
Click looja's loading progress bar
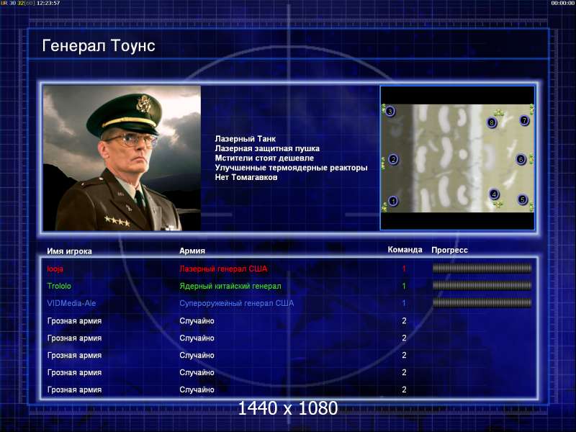click(x=482, y=269)
